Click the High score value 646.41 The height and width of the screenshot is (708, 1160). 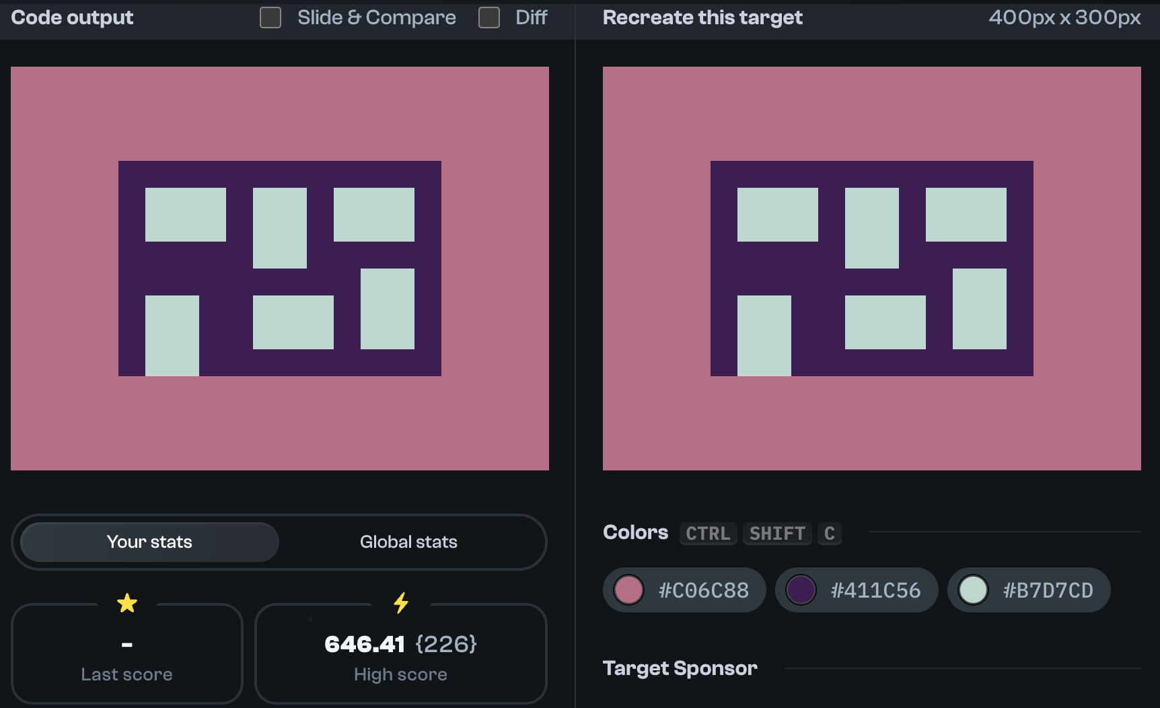(x=364, y=643)
